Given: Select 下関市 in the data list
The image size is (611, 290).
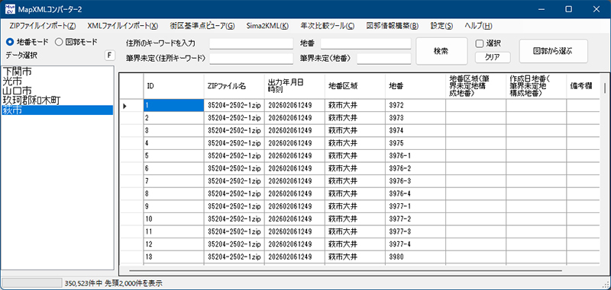Looking at the screenshot, I should [x=57, y=72].
